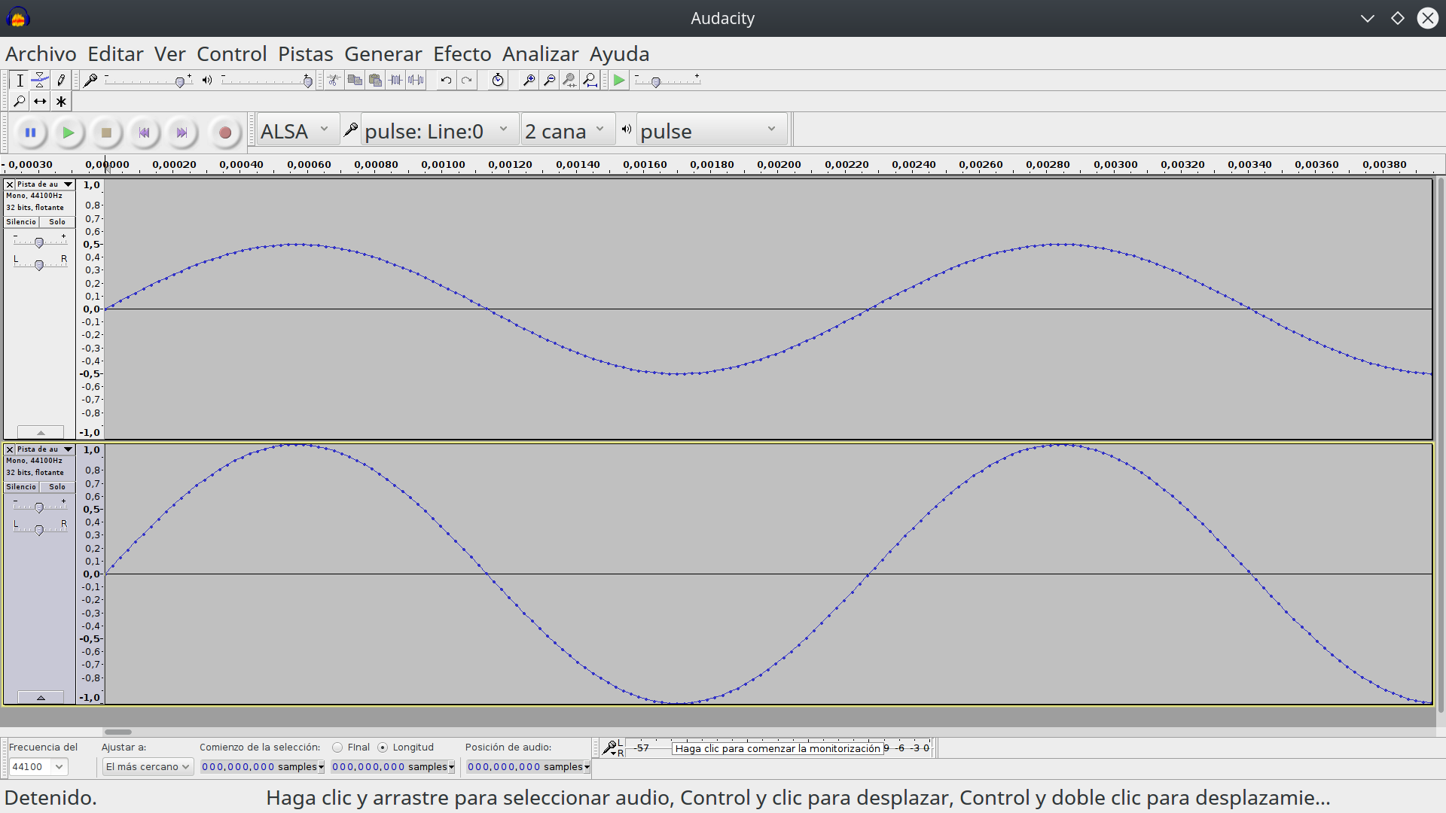The width and height of the screenshot is (1446, 813).
Task: Collapse first track with bottom arrow
Action: [x=41, y=433]
